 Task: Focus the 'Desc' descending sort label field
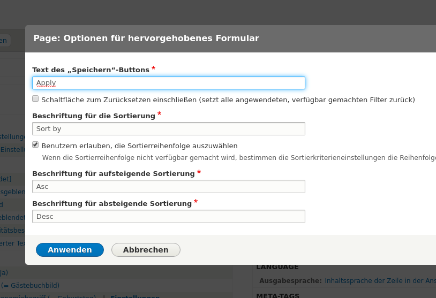pos(168,217)
